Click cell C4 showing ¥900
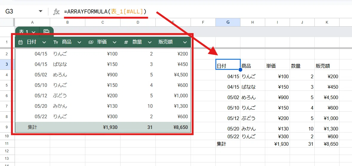Image resolution: width=352 pixels, height=166 pixels. [103, 75]
